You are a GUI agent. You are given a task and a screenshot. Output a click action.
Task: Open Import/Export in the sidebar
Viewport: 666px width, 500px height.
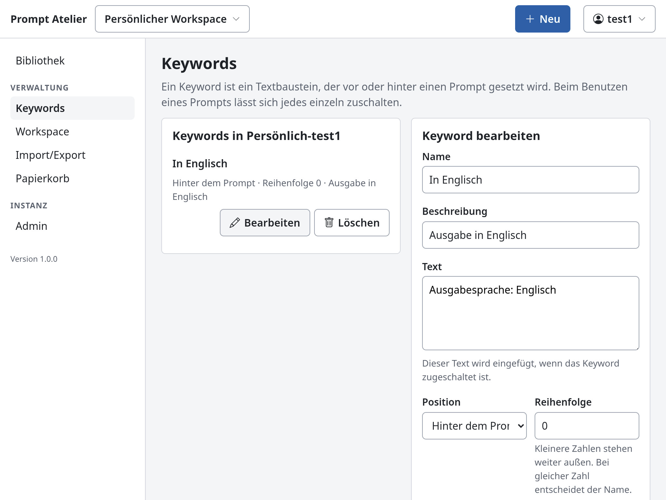point(73,155)
